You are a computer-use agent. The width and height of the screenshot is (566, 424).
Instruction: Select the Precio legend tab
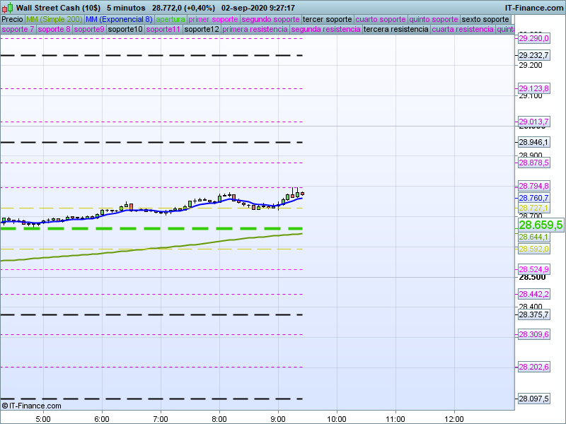(x=12, y=19)
